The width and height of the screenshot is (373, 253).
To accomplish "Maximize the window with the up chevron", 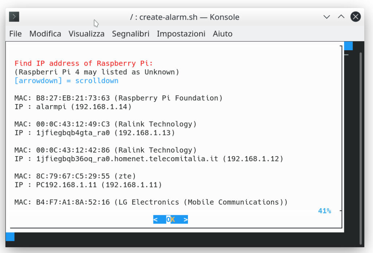I will tap(341, 17).
